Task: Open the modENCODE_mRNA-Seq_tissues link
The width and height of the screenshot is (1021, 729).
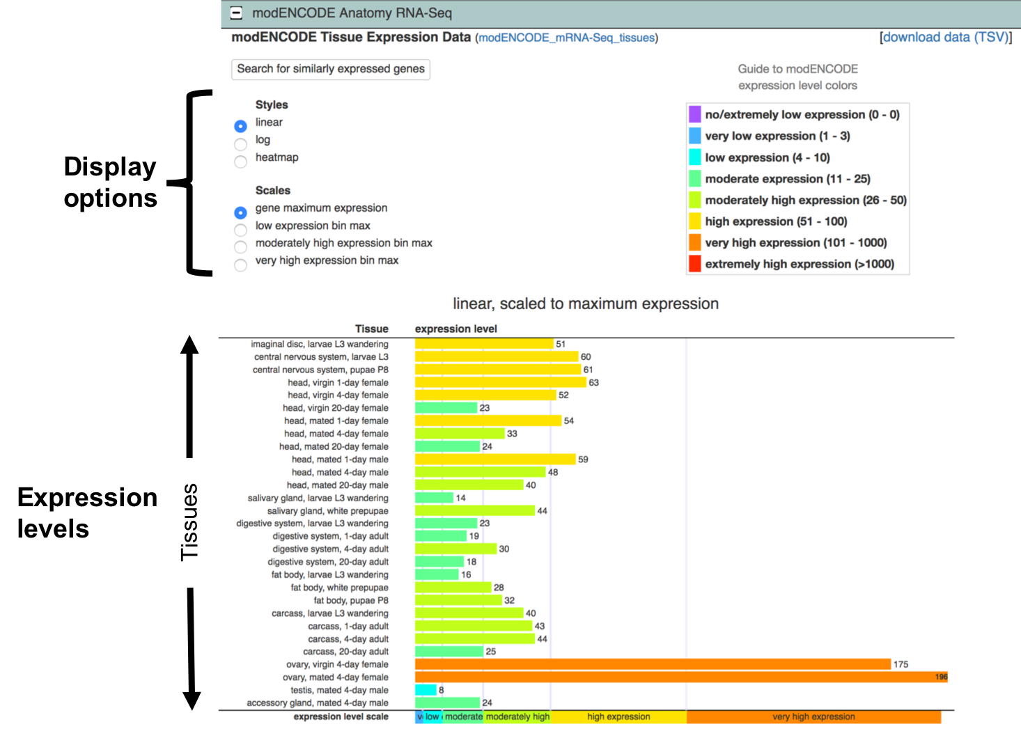Action: click(x=567, y=38)
